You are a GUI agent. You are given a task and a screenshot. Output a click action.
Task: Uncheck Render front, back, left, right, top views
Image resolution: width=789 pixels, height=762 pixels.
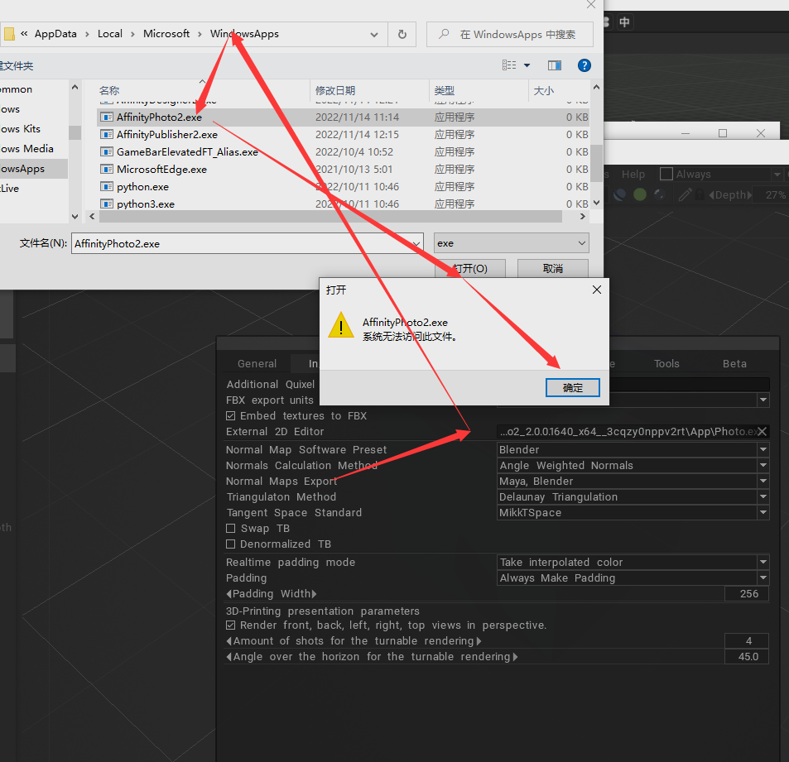(231, 625)
